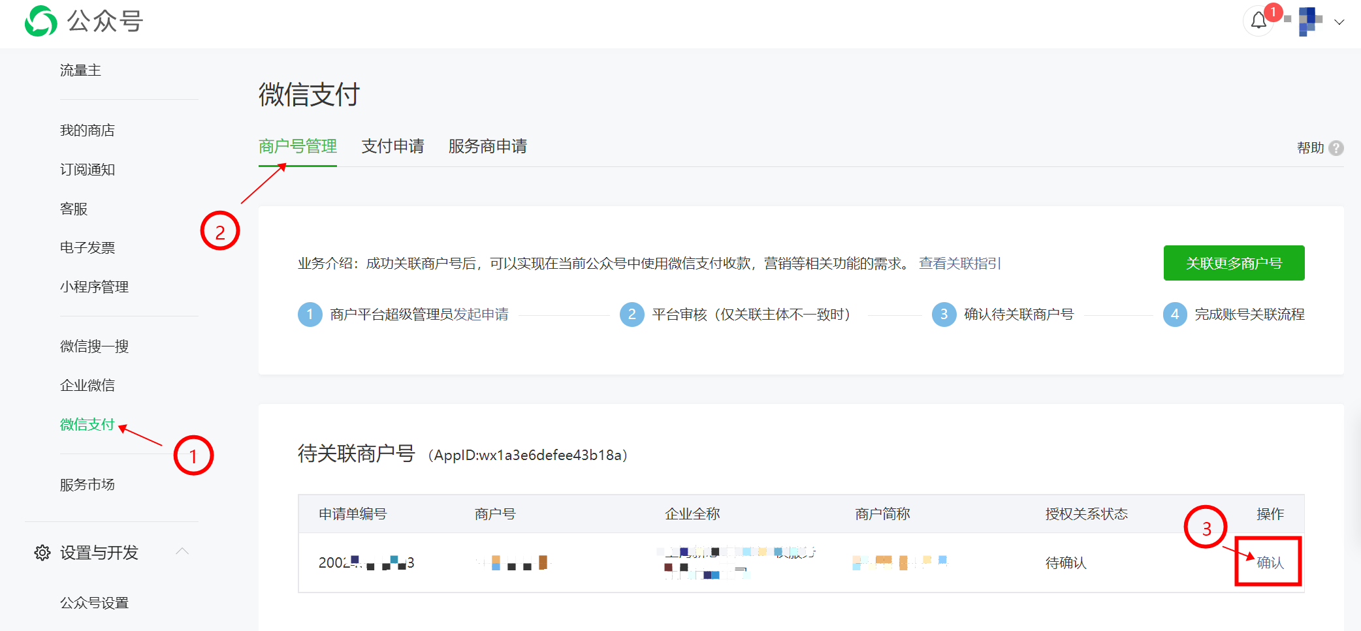The image size is (1361, 631).
Task: Go to 微信搜一搜 in sidebar
Action: [x=94, y=346]
